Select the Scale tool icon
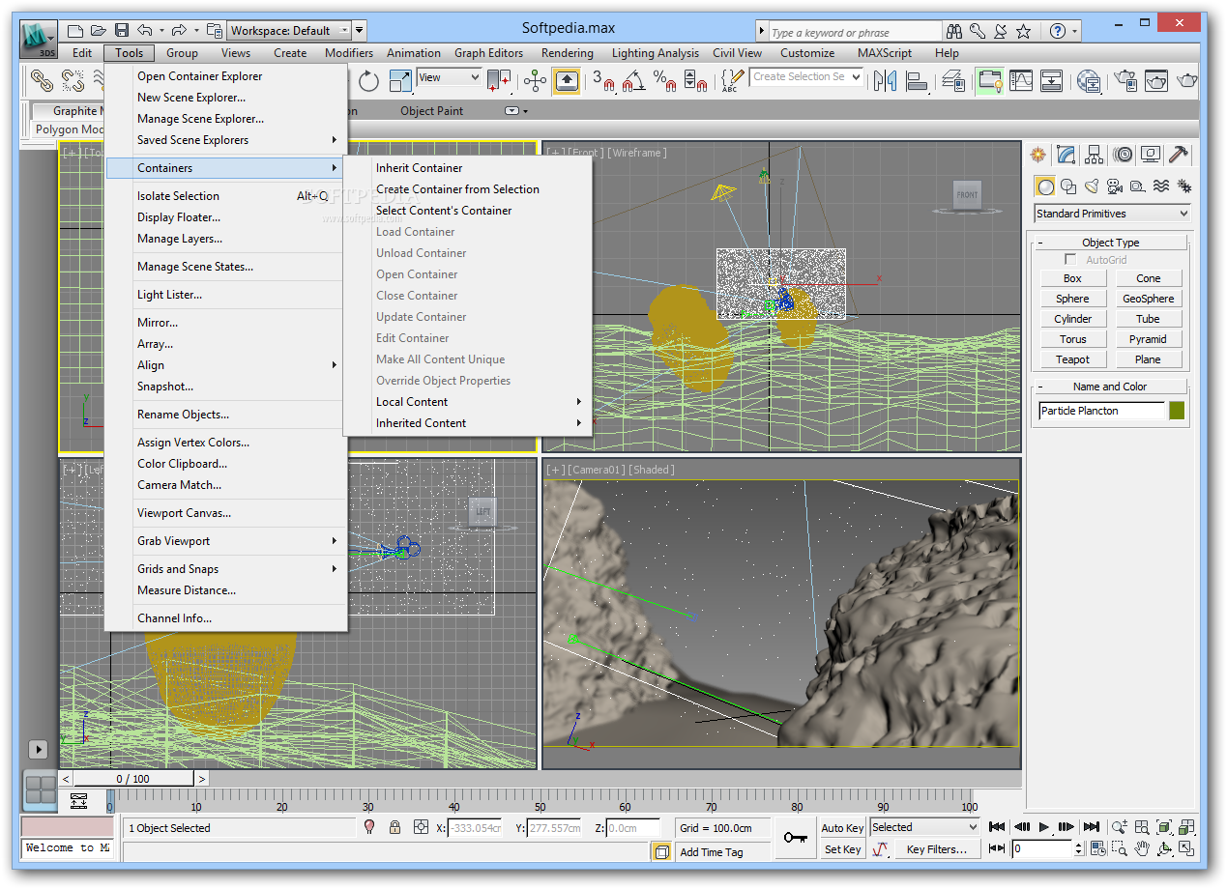 point(399,81)
